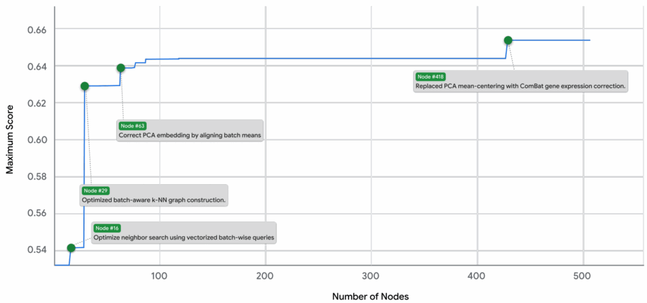Click the "Optimize neighbor search" annotation text
647x303 pixels.
[184, 238]
